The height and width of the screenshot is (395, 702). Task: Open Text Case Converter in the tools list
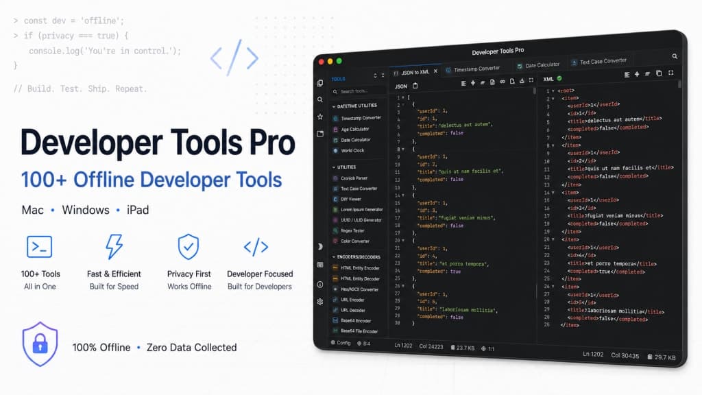355,189
